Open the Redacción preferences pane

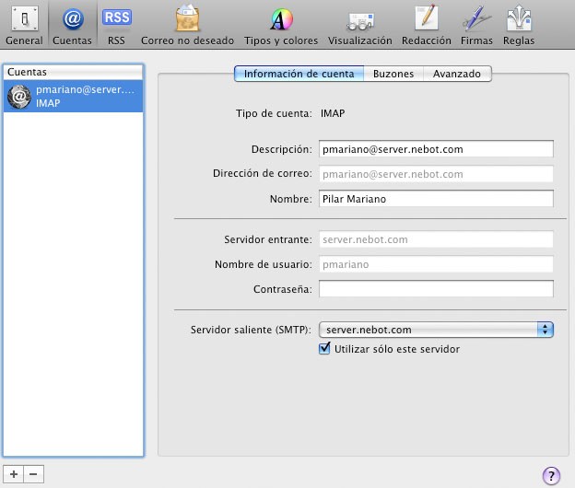point(427,25)
